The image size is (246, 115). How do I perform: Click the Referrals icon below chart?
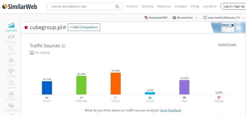click(x=81, y=97)
